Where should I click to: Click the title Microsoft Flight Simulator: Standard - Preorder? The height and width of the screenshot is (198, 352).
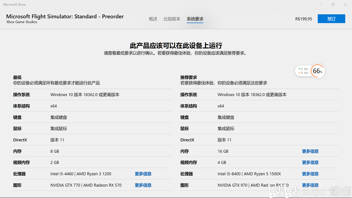tap(65, 16)
